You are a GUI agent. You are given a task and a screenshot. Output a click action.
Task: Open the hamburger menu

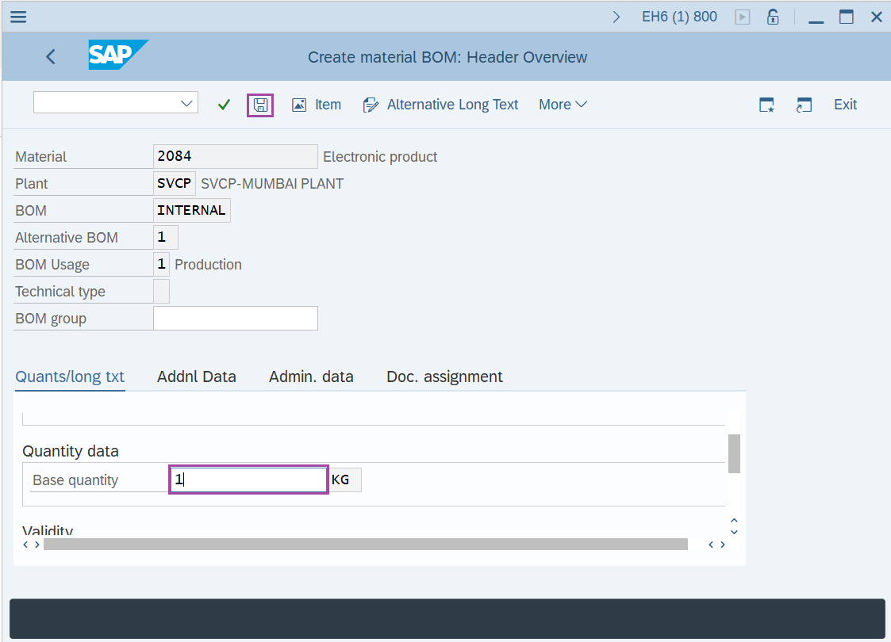[x=17, y=16]
